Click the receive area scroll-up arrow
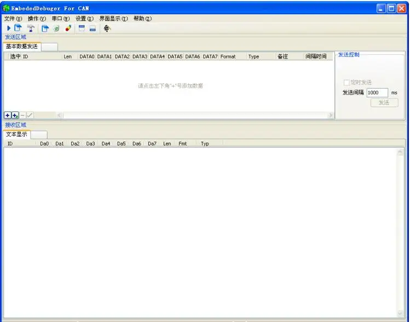Screen dimensions: 410x322 click(400, 152)
